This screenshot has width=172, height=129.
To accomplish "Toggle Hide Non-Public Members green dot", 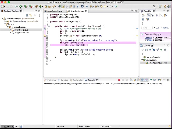I will click(x=161, y=50).
